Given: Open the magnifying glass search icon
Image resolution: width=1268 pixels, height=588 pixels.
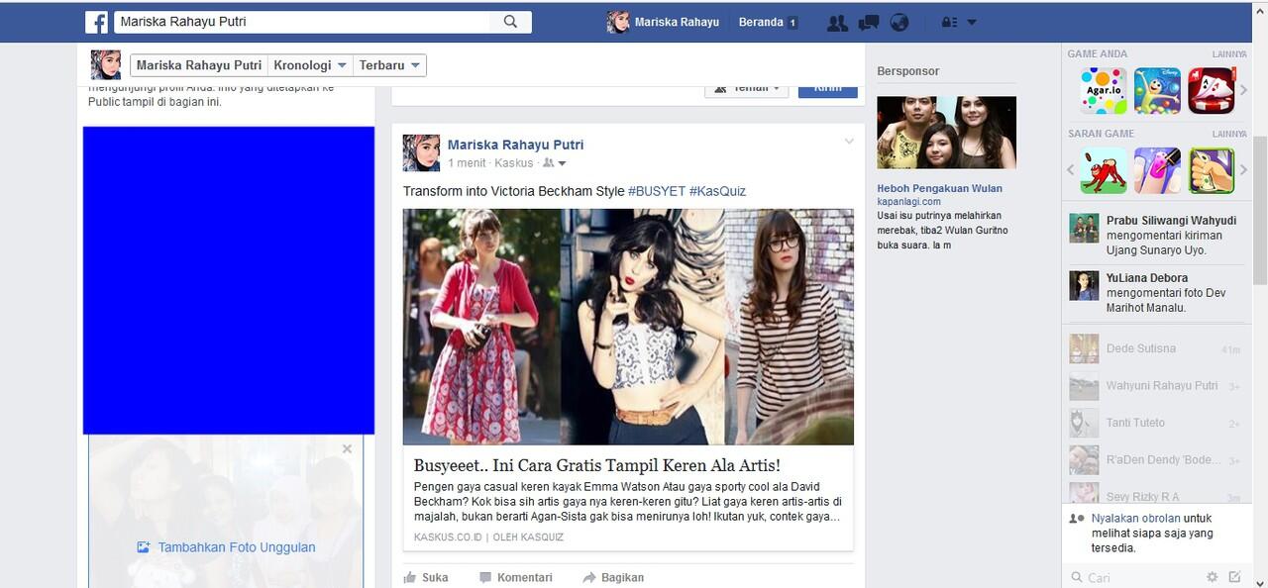Looking at the screenshot, I should tap(509, 21).
